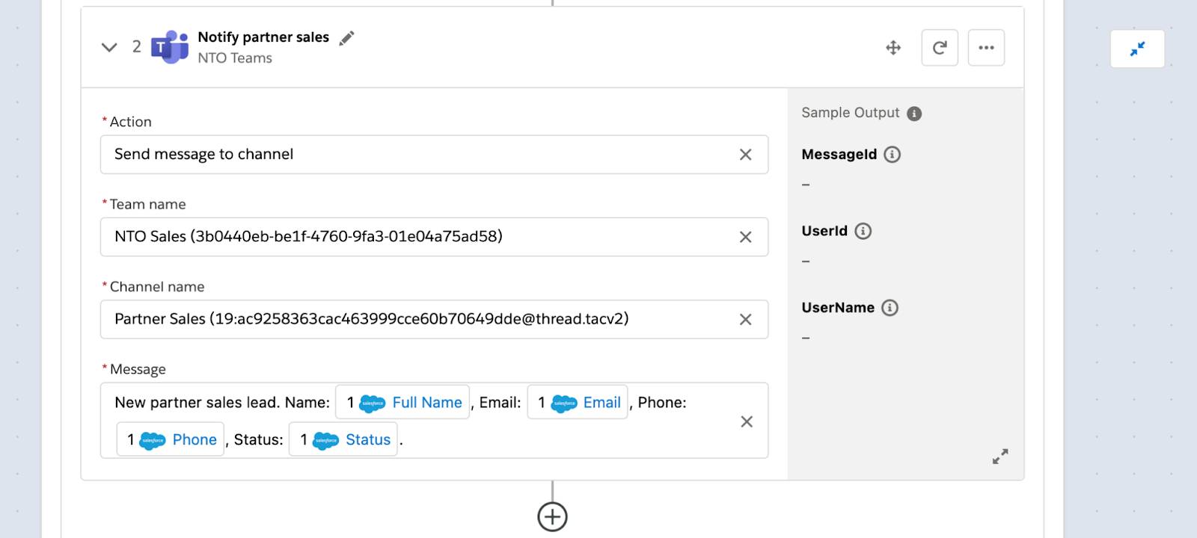Click the refresh step button
Screen dimensions: 1197x538
[x=940, y=48]
